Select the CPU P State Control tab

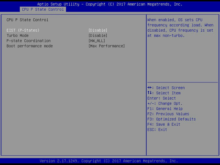43,9
